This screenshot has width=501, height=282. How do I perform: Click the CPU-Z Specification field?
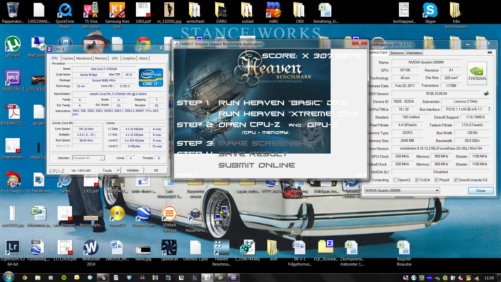pos(118,94)
